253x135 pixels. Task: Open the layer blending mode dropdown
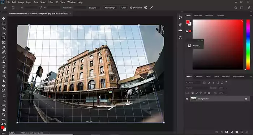(x=197, y=88)
